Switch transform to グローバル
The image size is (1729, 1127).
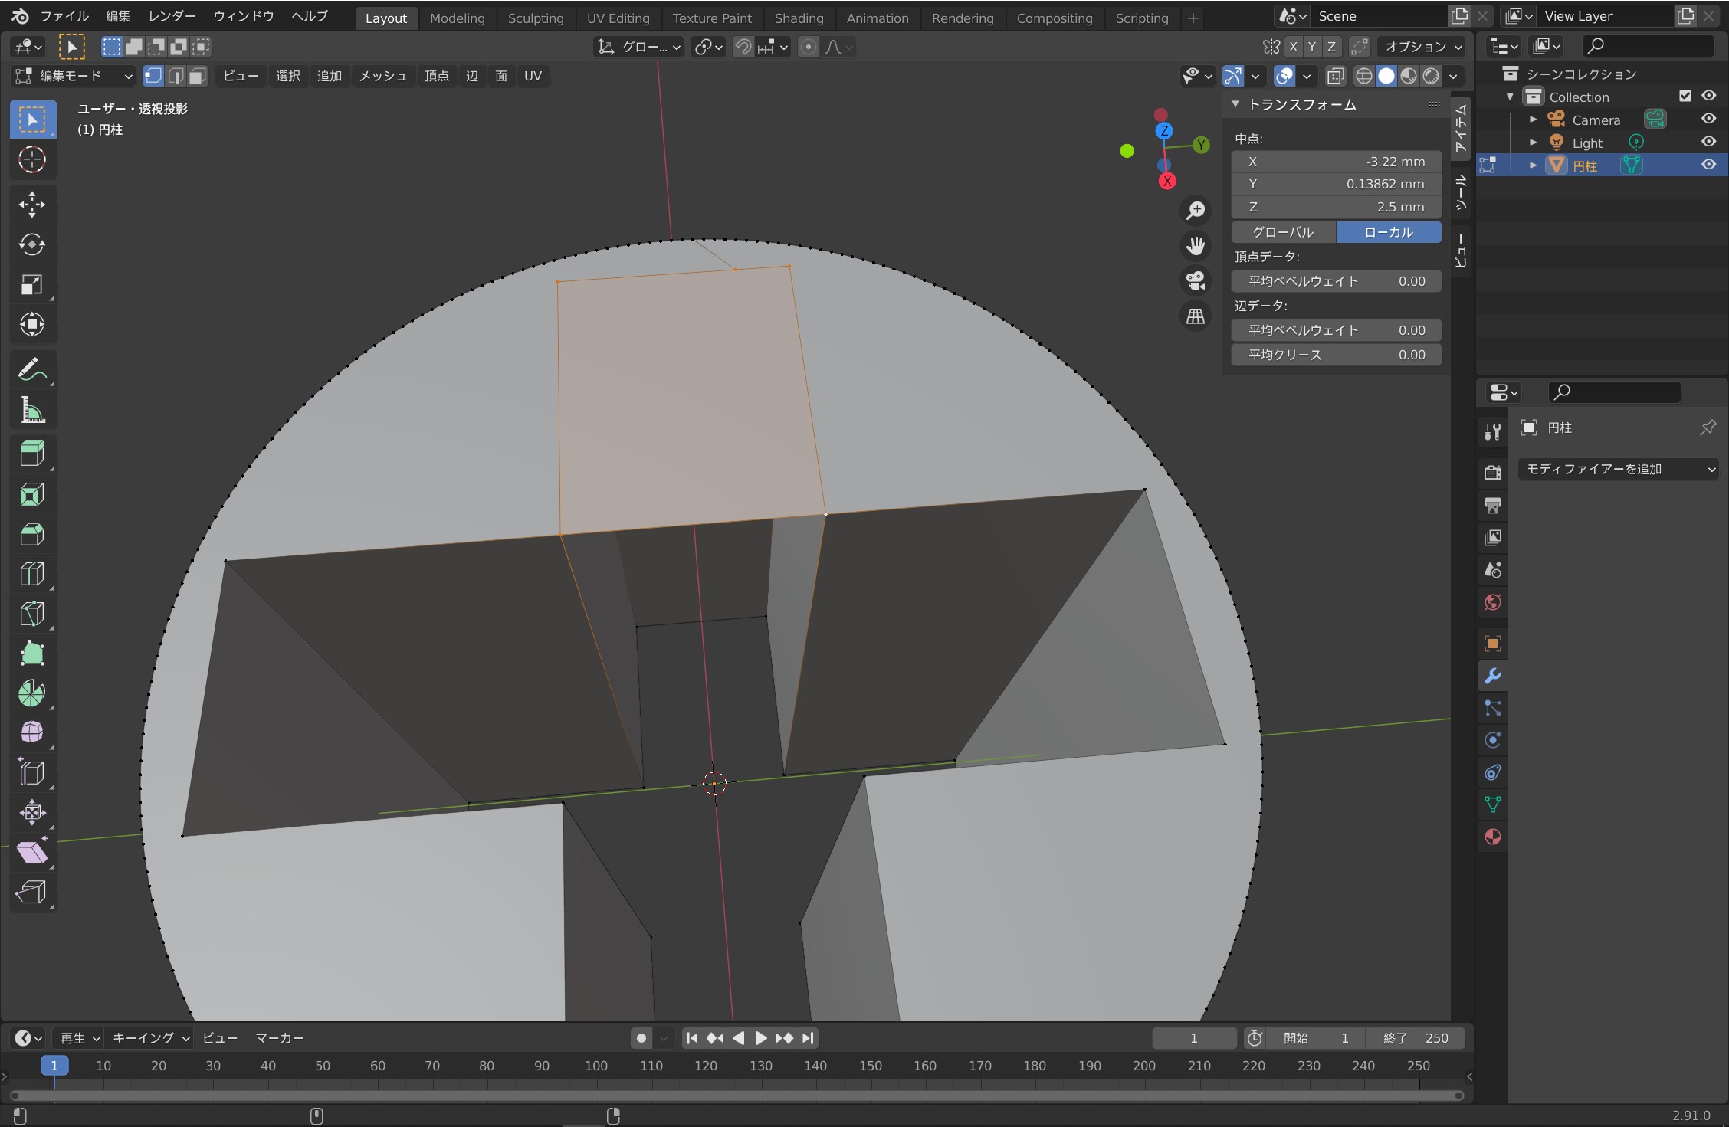pos(1283,232)
